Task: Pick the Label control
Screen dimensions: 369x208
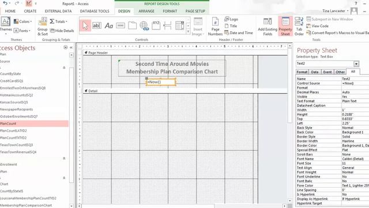Action: 109,25
